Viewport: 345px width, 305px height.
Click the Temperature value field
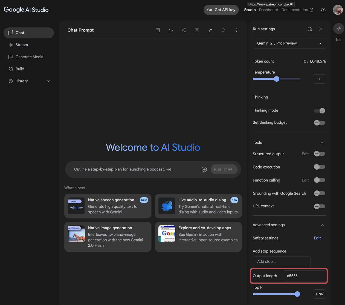[320, 79]
